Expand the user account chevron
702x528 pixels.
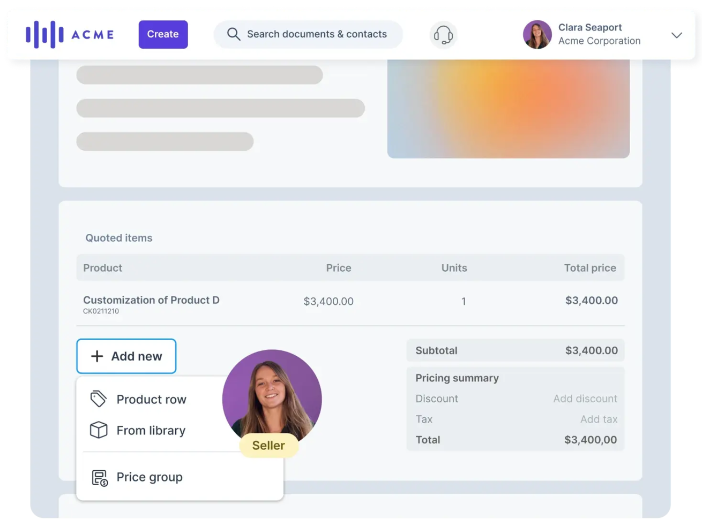click(676, 35)
